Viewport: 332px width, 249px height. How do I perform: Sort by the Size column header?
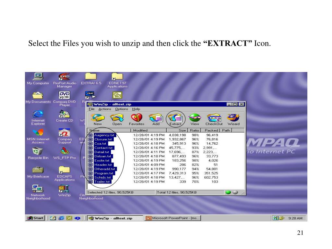(x=177, y=130)
